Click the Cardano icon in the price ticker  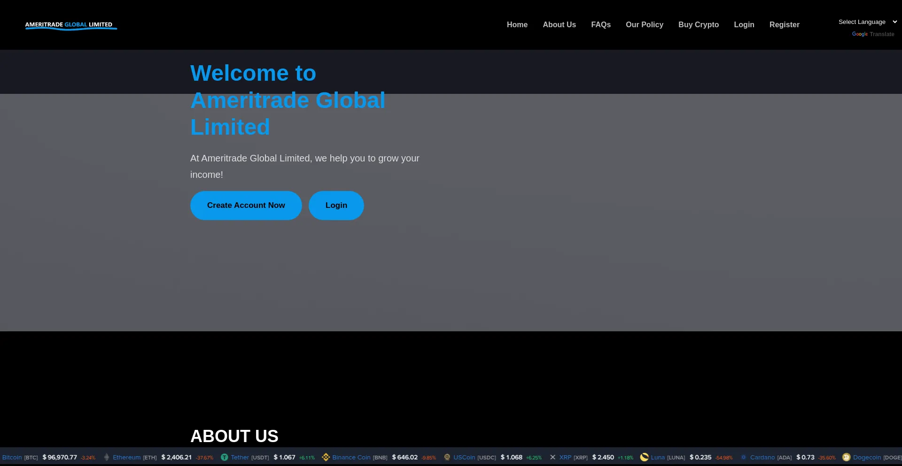(x=744, y=457)
